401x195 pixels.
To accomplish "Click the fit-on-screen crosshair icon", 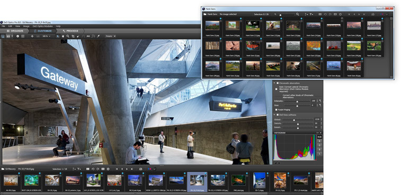I will click(32, 36).
